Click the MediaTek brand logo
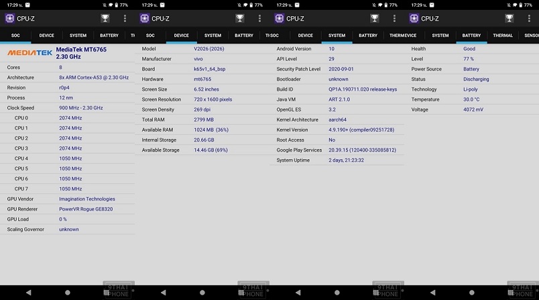 click(x=30, y=52)
